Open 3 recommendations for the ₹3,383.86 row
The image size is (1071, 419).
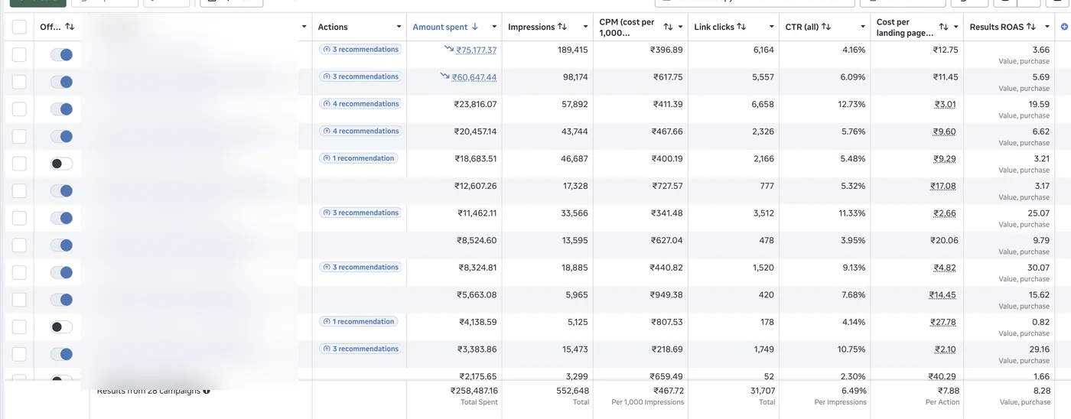pyautogui.click(x=360, y=349)
